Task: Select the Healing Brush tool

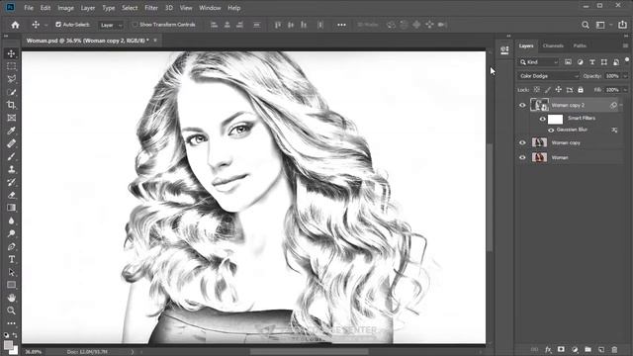Action: click(x=11, y=143)
